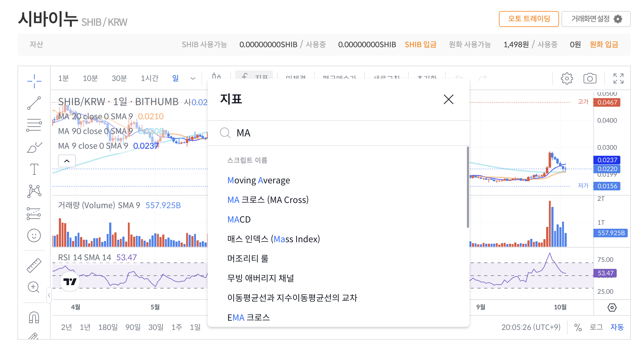Screen dimensions: 636x344
Task: Take a chart snapshot with camera icon
Action: (x=589, y=79)
